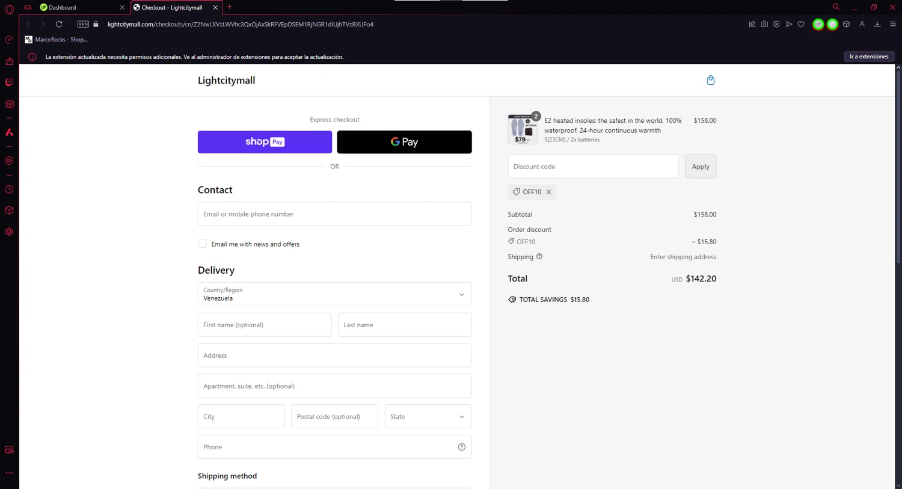Open Twitch panel in sidebar
Viewport: 902px width, 489px height.
9,82
